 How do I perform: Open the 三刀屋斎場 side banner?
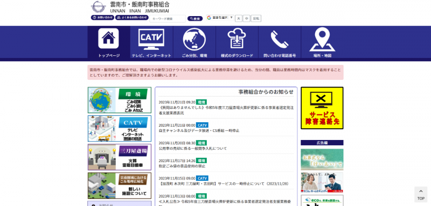pyautogui.click(x=120, y=157)
